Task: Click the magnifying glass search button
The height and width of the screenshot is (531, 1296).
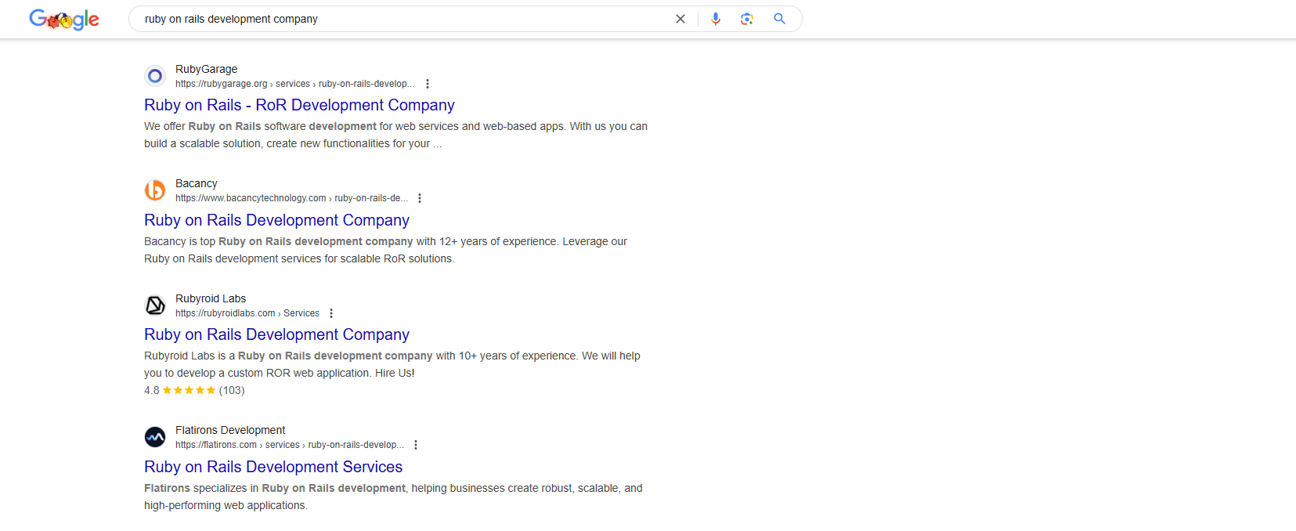Action: coord(779,19)
